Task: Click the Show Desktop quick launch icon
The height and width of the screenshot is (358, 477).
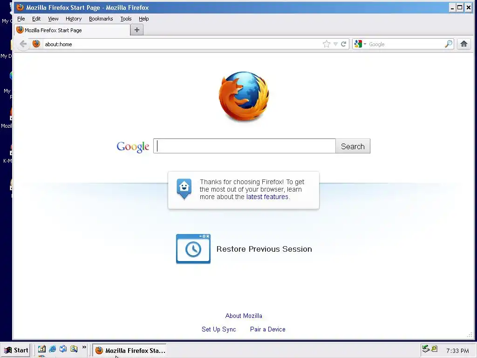Action: pos(63,349)
